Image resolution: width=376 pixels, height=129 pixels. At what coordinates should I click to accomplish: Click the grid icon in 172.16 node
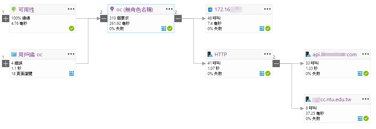point(262,28)
